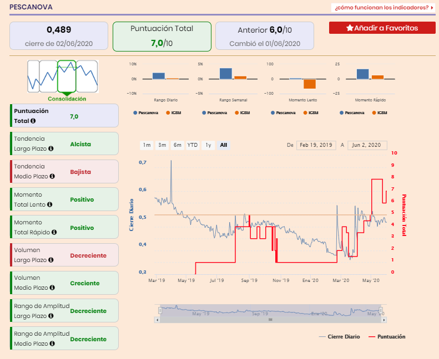Click the Anterior 6,0/10 card

(265, 36)
